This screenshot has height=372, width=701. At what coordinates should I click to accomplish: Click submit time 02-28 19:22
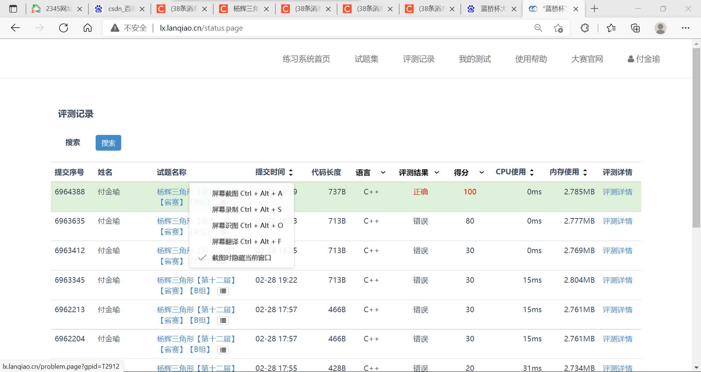point(276,280)
